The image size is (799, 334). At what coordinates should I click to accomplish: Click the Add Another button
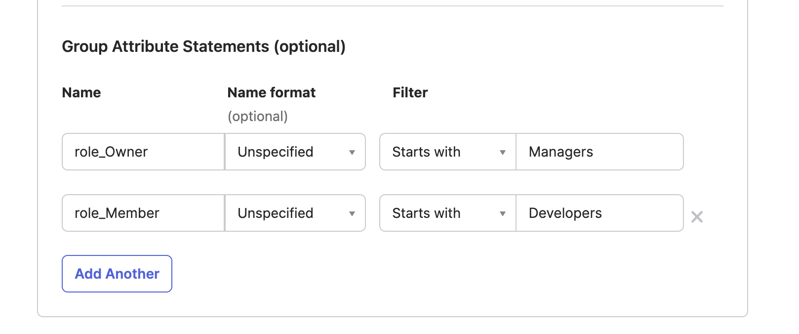[x=117, y=274]
